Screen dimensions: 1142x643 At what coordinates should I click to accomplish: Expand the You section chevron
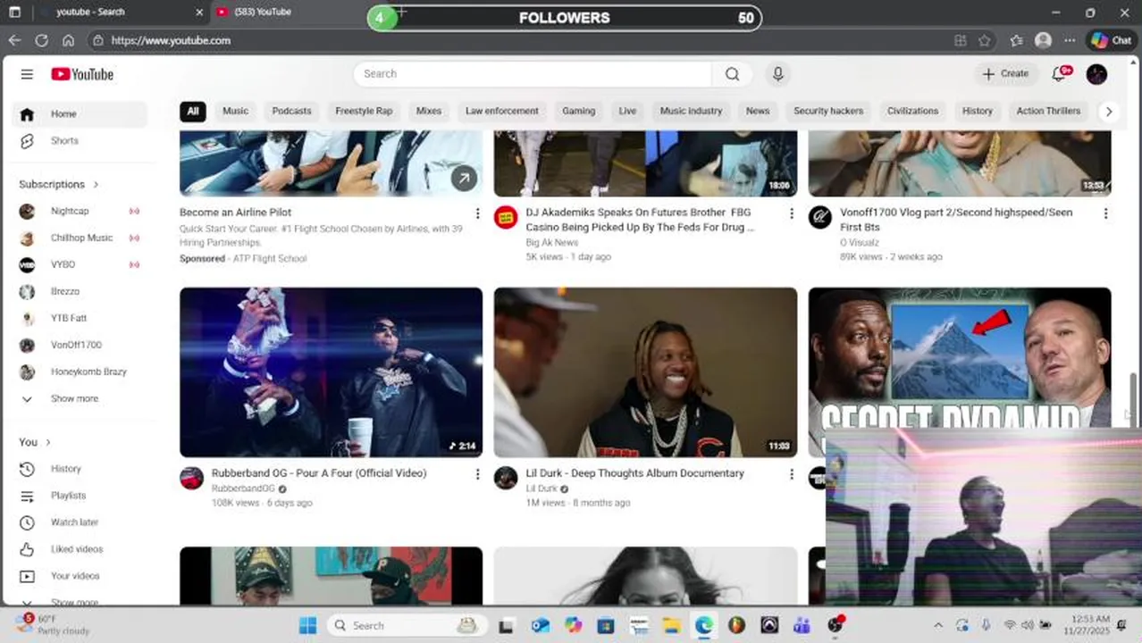48,442
